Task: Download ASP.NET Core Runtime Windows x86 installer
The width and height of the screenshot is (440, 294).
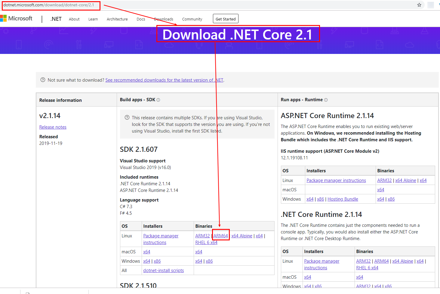Action: (321, 199)
